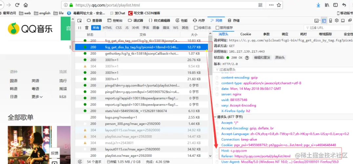Enable the 持续日志 checkbox
Image resolution: width=353 pixels, height=164 pixels.
coord(196,28)
